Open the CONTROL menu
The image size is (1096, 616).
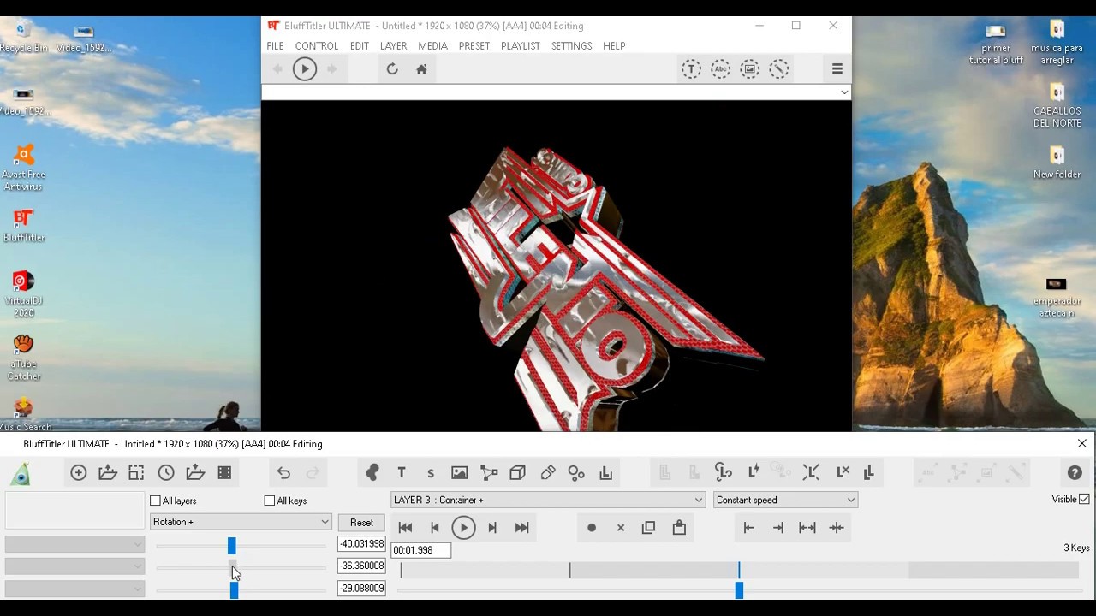tap(317, 46)
